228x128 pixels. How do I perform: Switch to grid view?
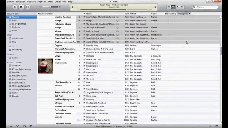[177, 7]
